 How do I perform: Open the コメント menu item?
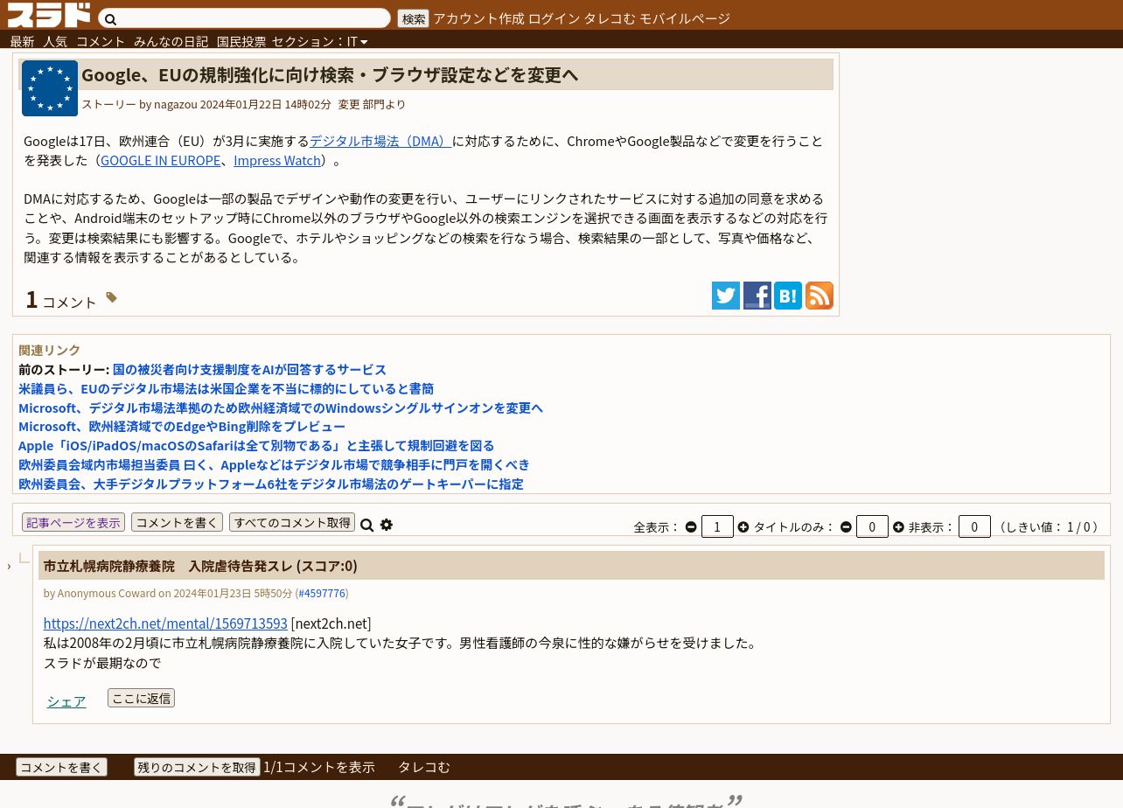(101, 41)
